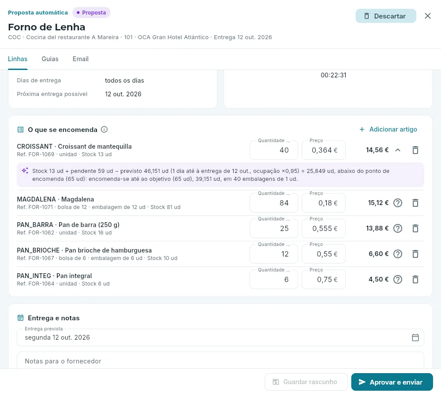This screenshot has height=396, width=441.
Task: Select the CROISSANT line total 14,56 €
Action: pyautogui.click(x=377, y=150)
